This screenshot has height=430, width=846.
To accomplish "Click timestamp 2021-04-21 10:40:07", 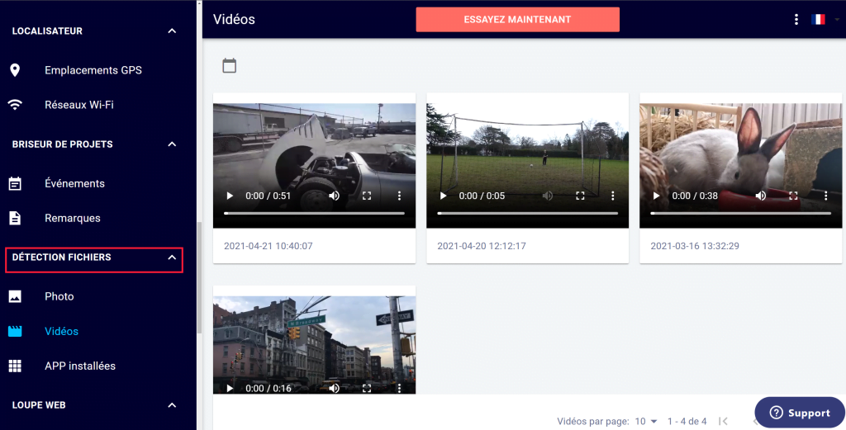I will [x=269, y=246].
